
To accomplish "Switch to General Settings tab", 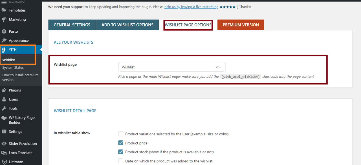I will click(72, 25).
